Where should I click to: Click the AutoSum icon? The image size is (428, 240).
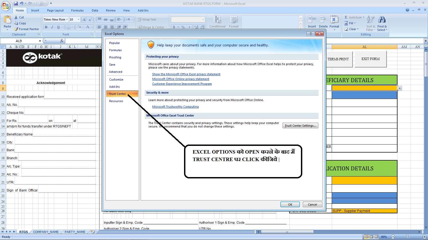[x=346, y=17]
